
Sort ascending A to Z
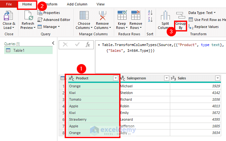click(x=150, y=13)
